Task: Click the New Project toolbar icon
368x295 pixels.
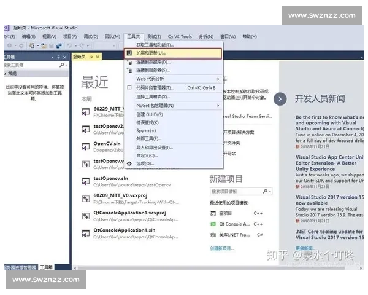Action: coord(32,45)
